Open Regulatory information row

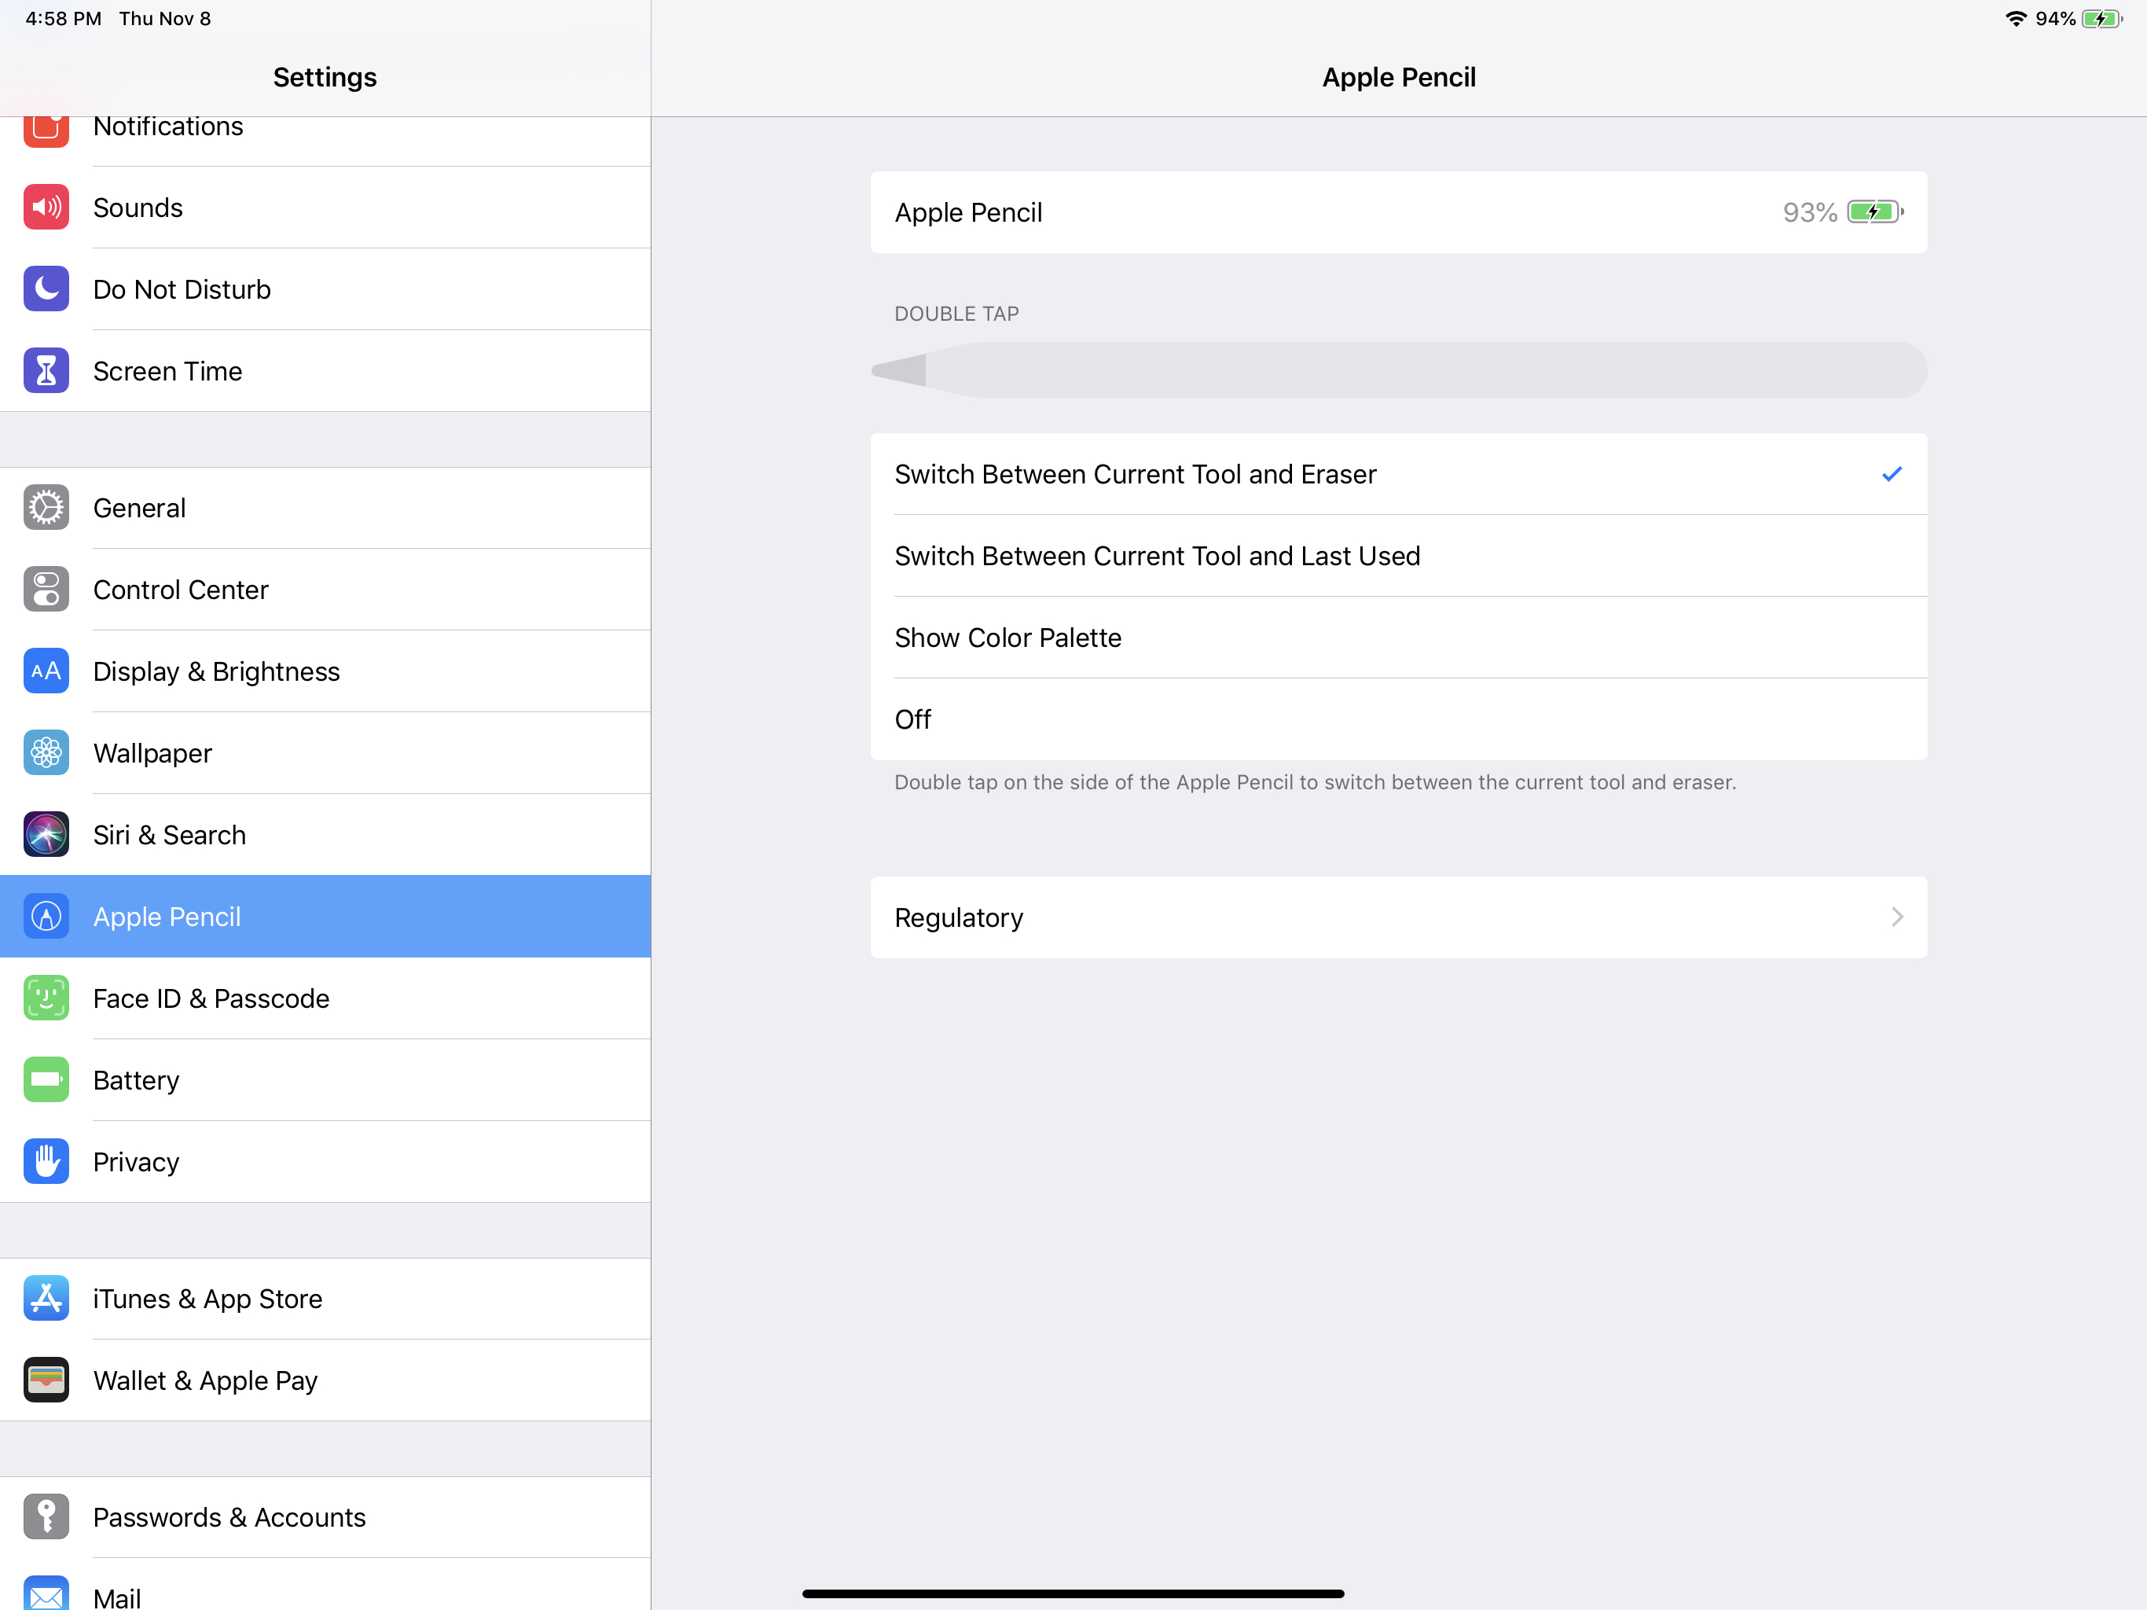click(1399, 917)
